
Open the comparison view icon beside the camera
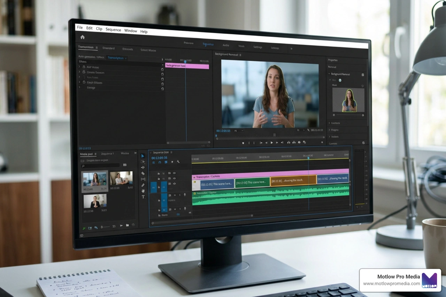[304, 142]
